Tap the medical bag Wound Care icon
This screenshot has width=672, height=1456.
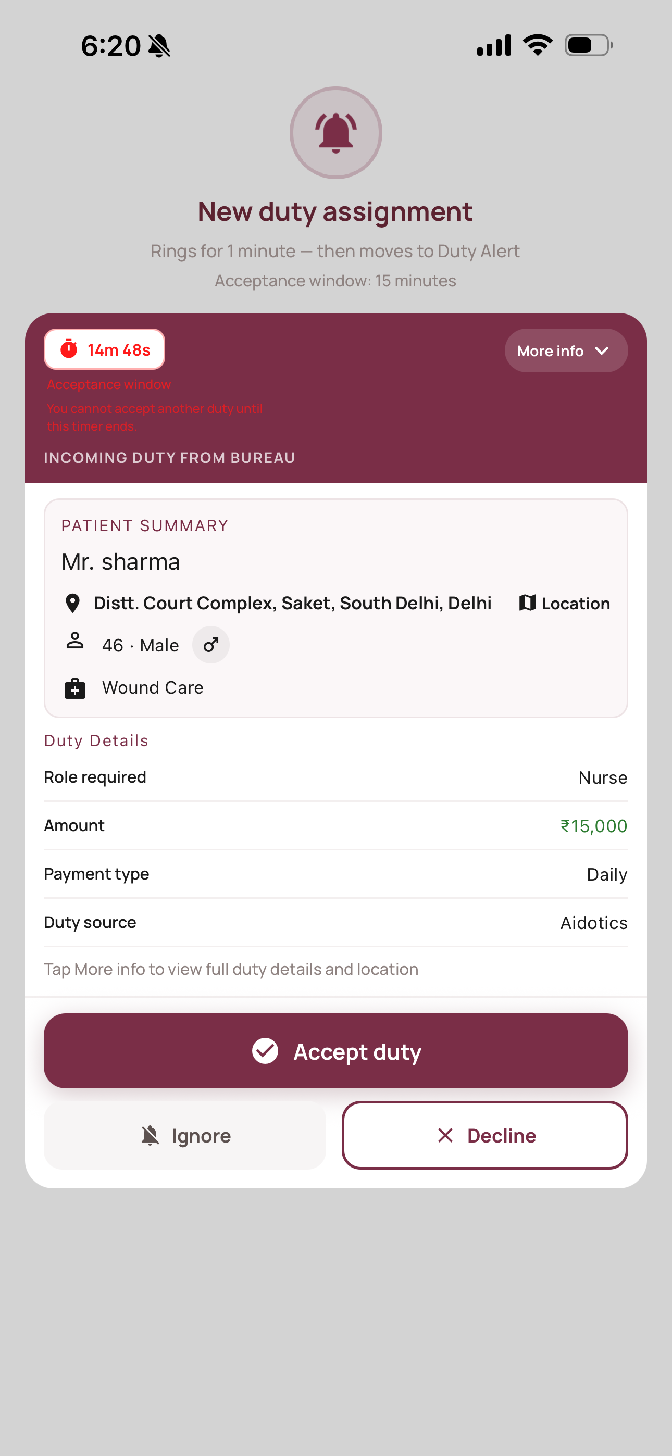pos(74,688)
